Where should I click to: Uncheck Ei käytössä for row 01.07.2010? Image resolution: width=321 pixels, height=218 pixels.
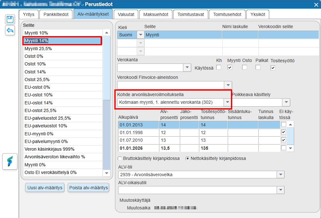tap(284, 140)
